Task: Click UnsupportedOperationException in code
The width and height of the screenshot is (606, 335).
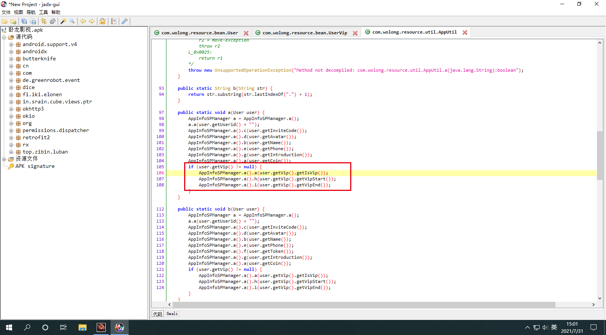Action: [x=253, y=71]
